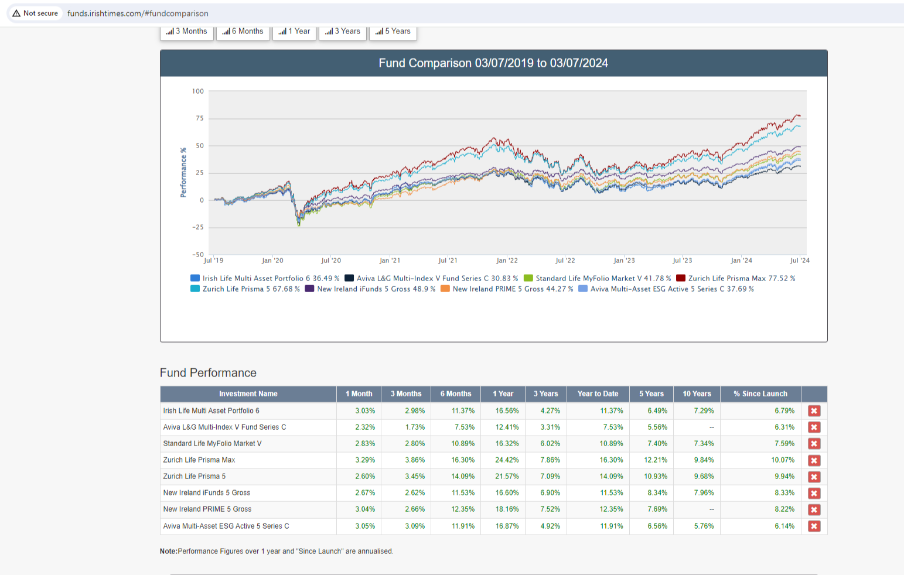Click Standard Life MyFolio Market V name
The image size is (904, 575).
212,444
